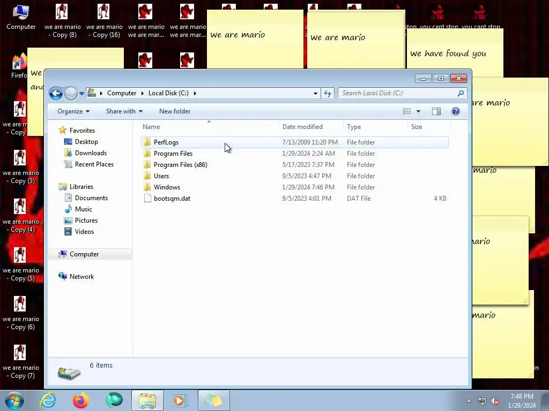The width and height of the screenshot is (549, 411).
Task: Sort by the Date modified column
Action: (311, 127)
